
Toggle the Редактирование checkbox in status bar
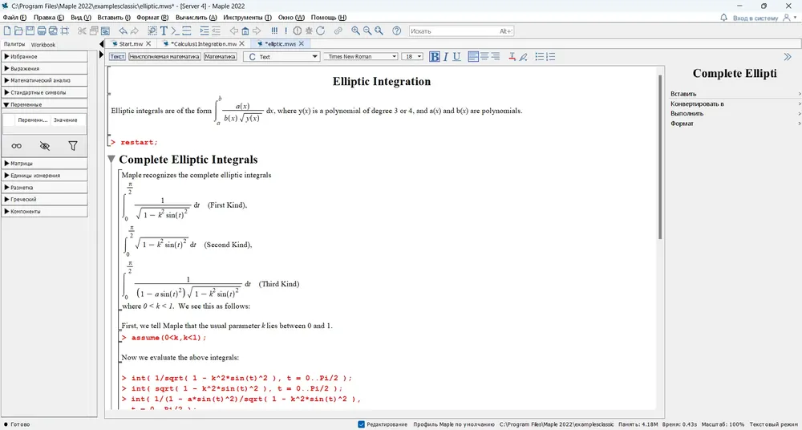(x=362, y=424)
